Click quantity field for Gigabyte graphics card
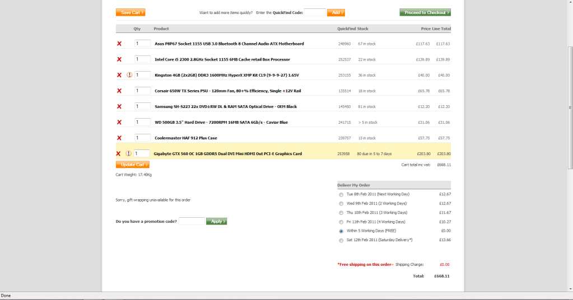573x300 pixels. [x=141, y=153]
